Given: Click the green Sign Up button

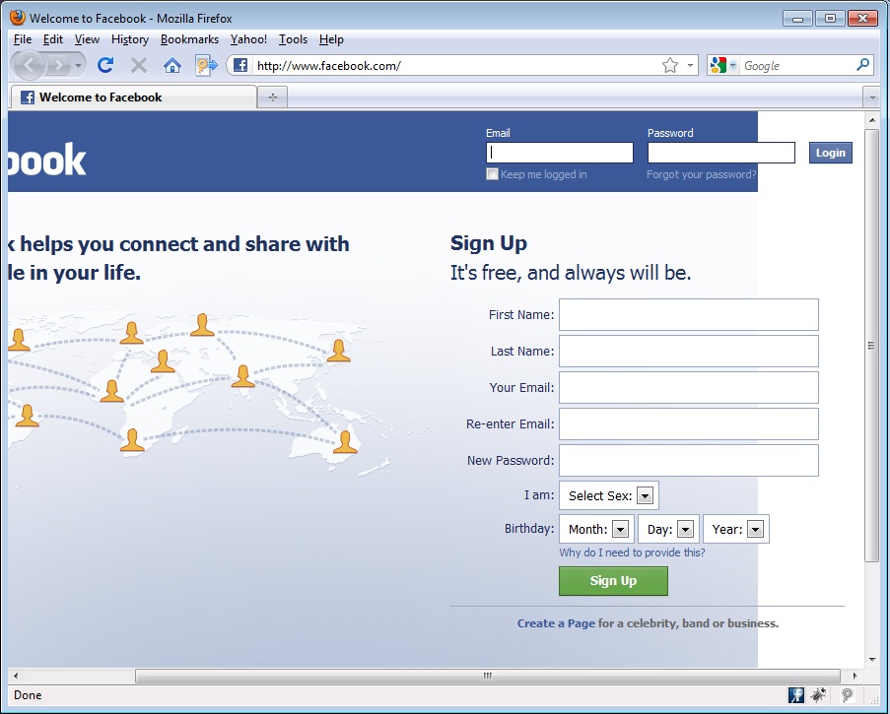Looking at the screenshot, I should point(613,581).
